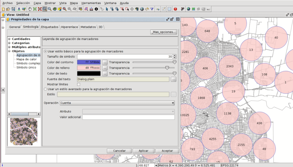Select the Pan hand tool
293x167 pixels.
[30, 9]
